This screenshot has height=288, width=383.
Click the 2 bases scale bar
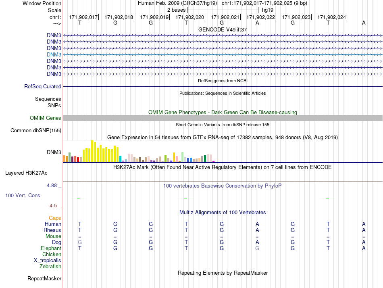coord(223,10)
